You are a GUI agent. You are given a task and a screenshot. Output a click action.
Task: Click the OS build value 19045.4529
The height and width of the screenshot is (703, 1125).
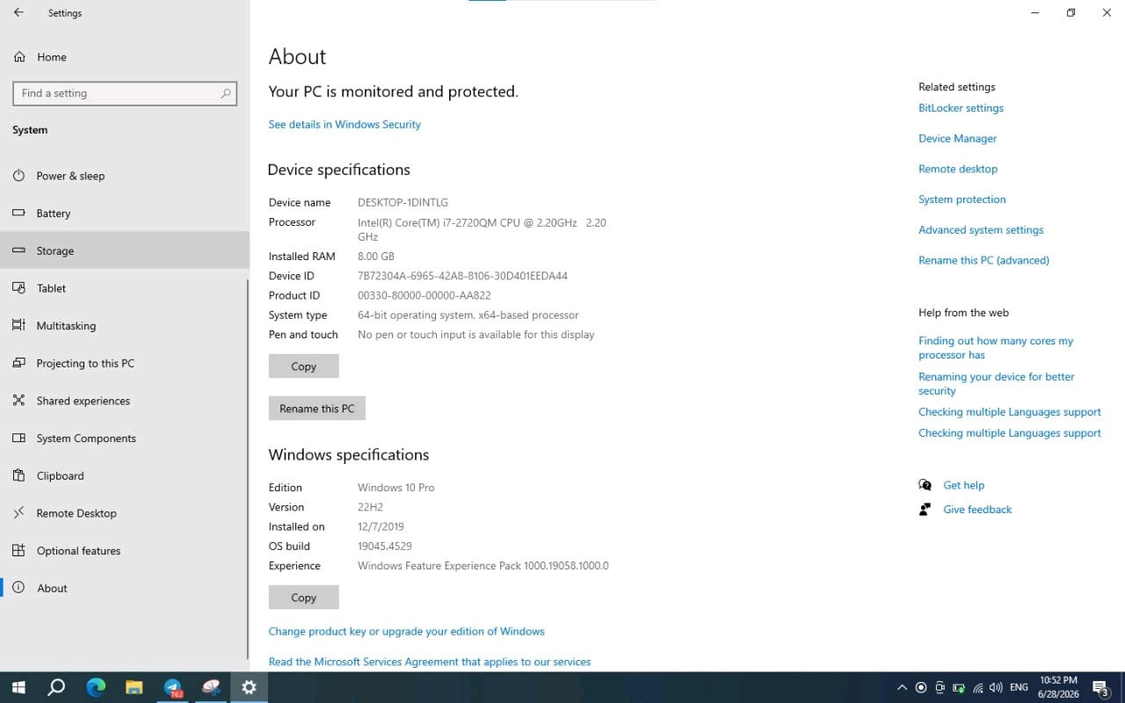click(x=385, y=547)
